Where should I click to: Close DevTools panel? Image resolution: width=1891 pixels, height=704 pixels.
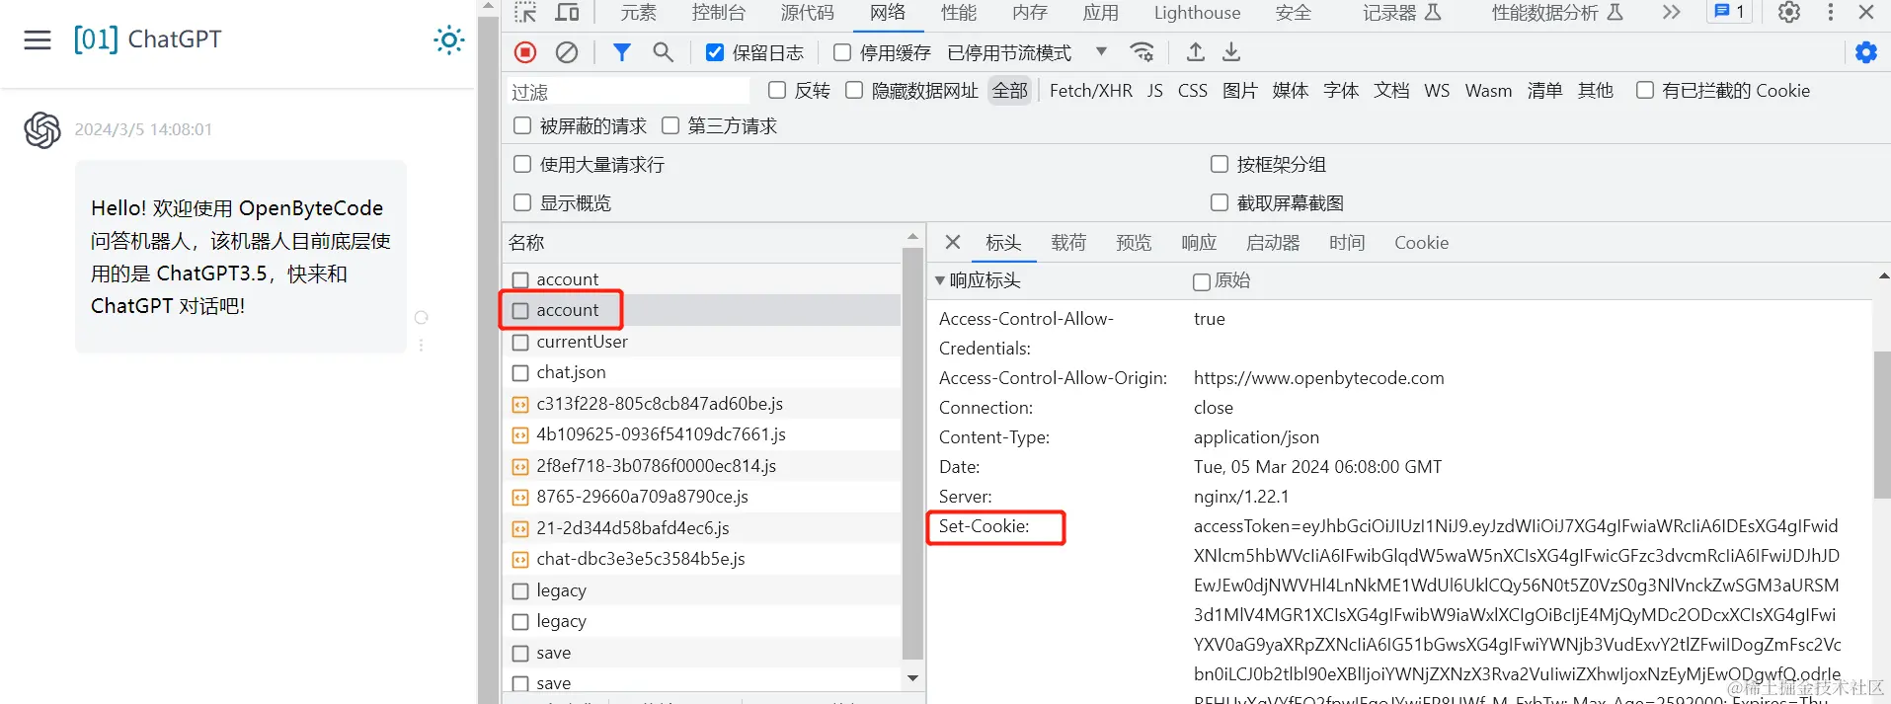[x=1866, y=13]
